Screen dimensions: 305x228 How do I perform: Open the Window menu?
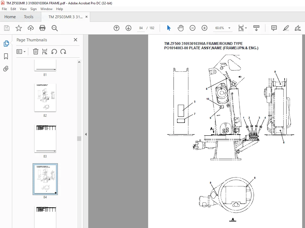tap(46, 9)
